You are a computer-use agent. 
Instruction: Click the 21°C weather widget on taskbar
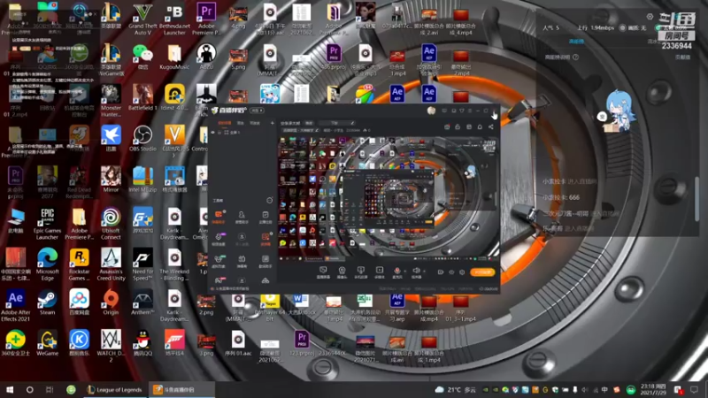456,389
